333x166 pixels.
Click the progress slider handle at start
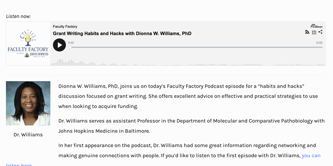[x=70, y=47]
